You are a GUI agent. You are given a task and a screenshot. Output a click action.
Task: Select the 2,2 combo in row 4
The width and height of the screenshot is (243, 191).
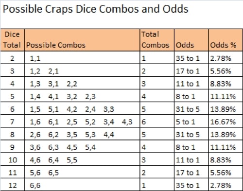pyautogui.click(x=72, y=84)
